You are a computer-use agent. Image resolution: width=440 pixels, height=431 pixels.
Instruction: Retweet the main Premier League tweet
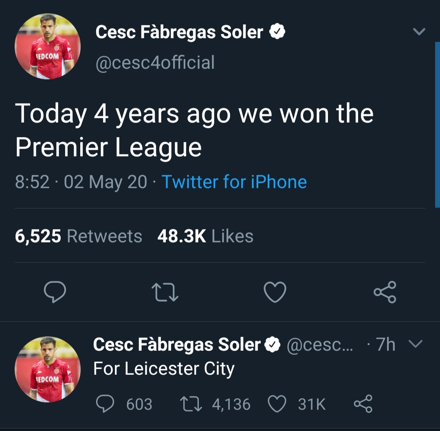(165, 292)
